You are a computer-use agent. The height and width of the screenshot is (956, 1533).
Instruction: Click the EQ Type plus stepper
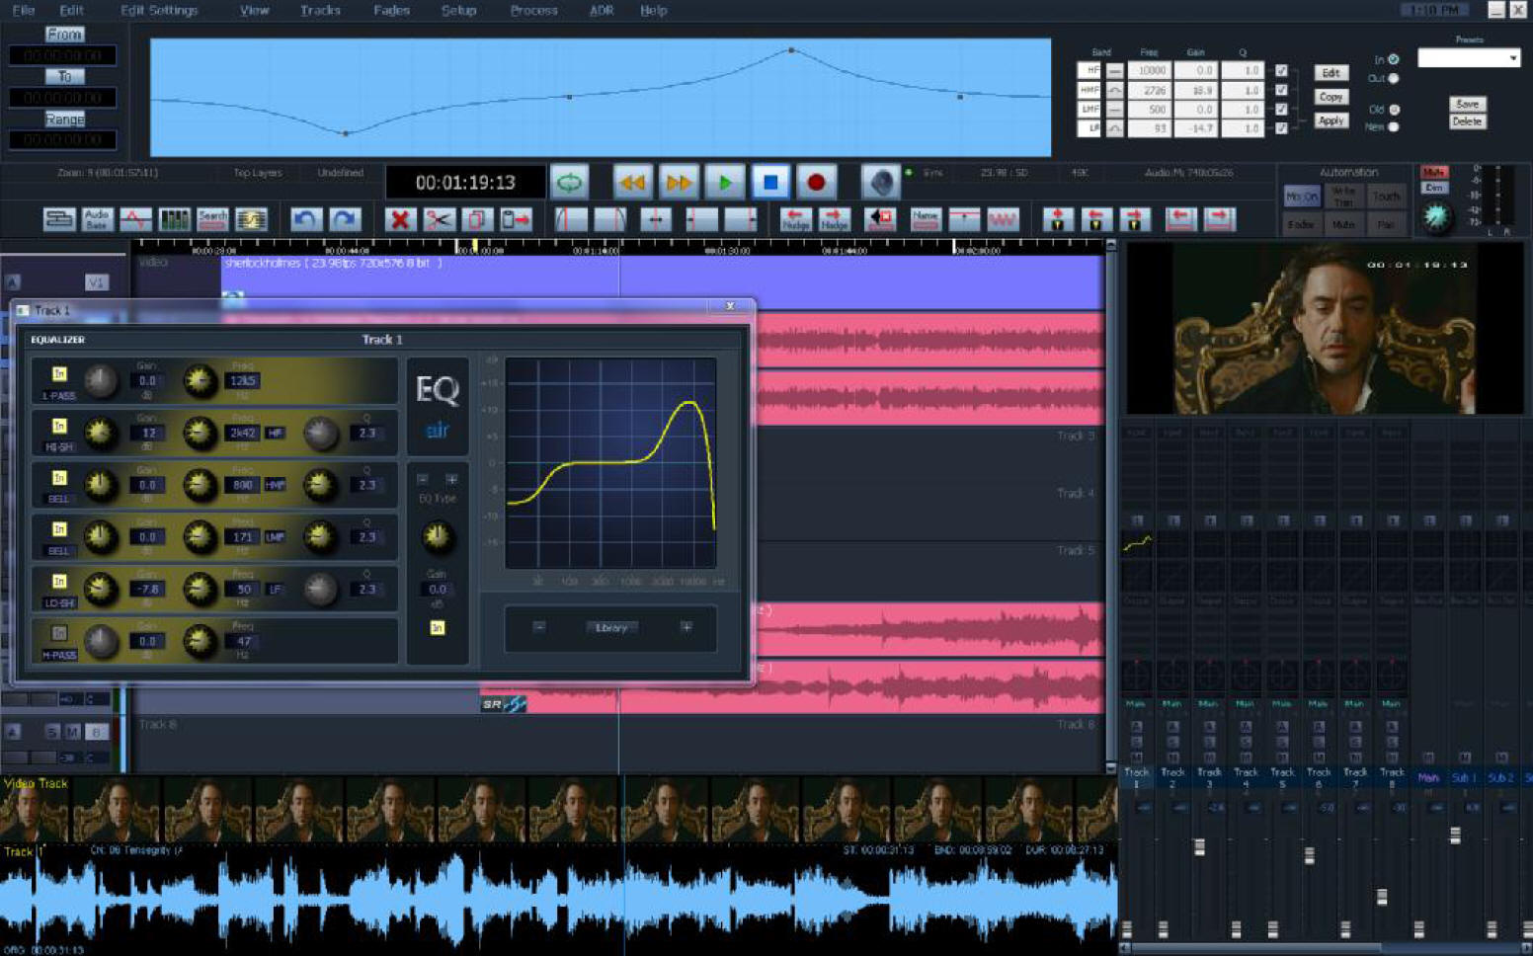pos(451,480)
